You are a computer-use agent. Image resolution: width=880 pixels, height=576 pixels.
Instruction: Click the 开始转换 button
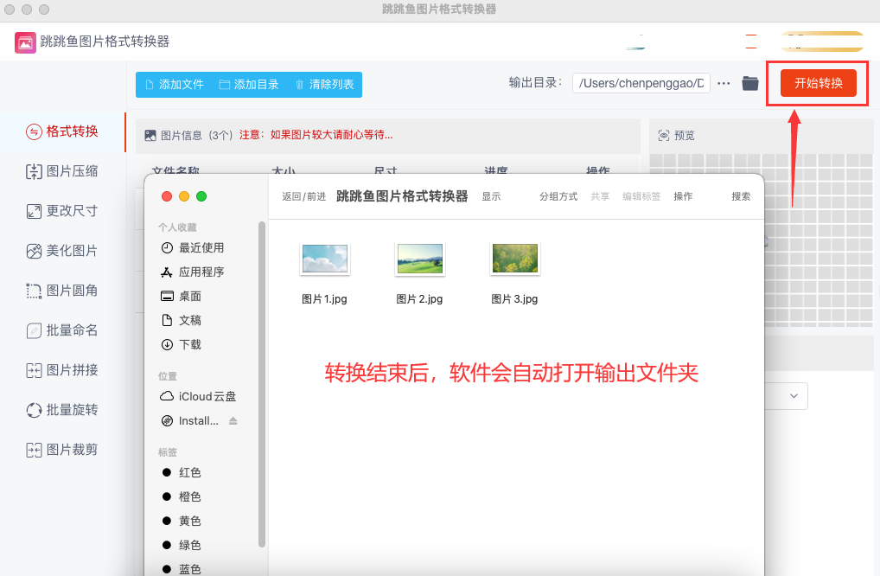[x=819, y=83]
